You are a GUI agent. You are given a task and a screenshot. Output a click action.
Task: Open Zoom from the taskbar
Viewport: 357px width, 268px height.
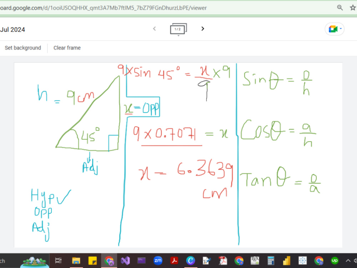(x=157, y=261)
